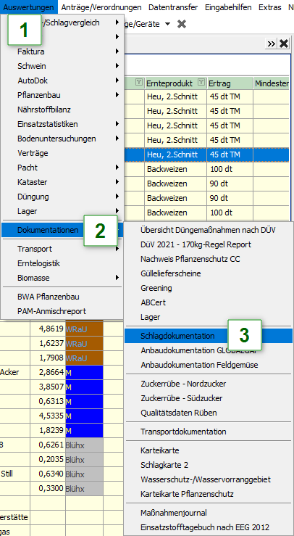The image size is (294, 536).
Task: Select the area value 0,3300
Action: pyautogui.click(x=48, y=488)
